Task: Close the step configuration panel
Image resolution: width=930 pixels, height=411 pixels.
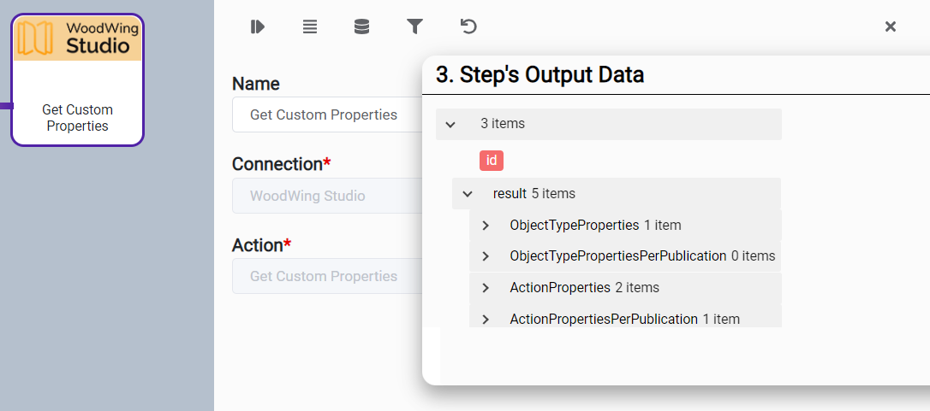Action: click(891, 26)
